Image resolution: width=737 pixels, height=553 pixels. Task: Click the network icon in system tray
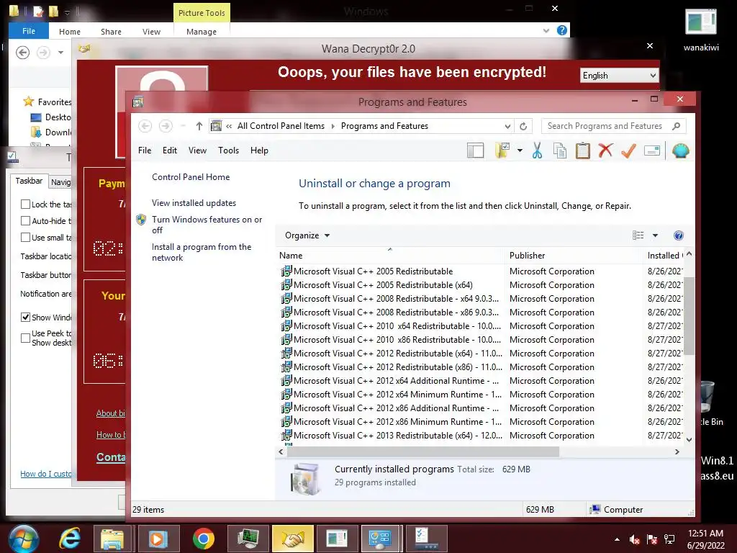(669, 539)
